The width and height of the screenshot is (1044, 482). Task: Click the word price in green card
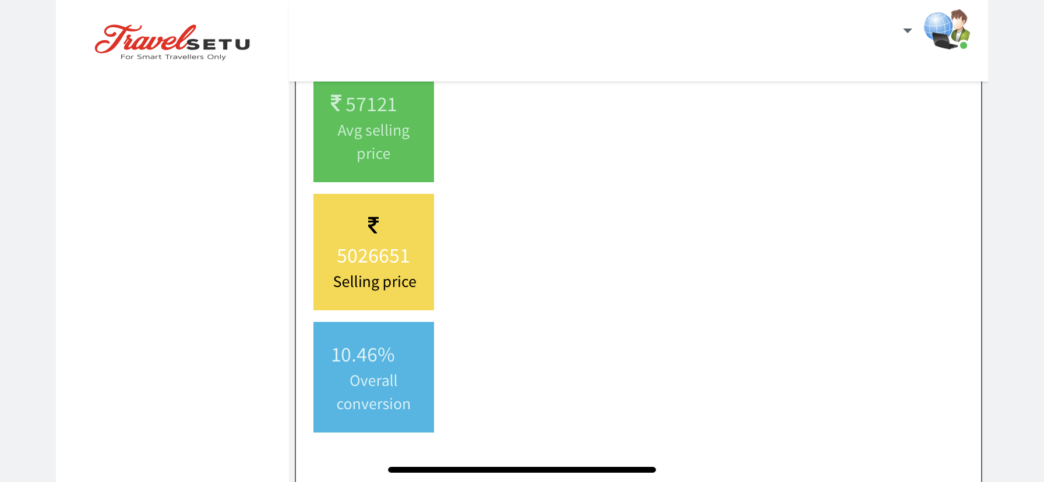(x=373, y=154)
